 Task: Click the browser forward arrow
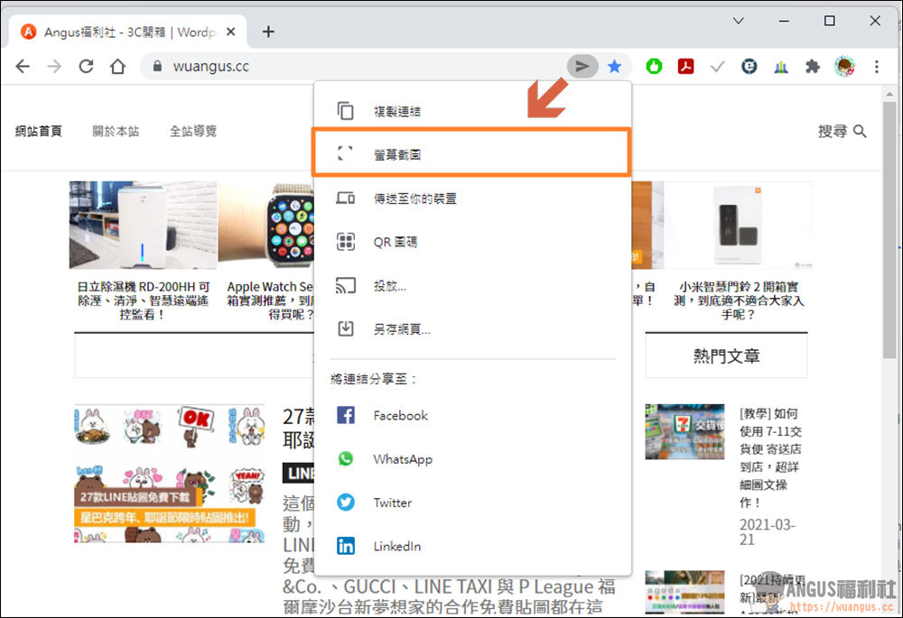pyautogui.click(x=54, y=67)
